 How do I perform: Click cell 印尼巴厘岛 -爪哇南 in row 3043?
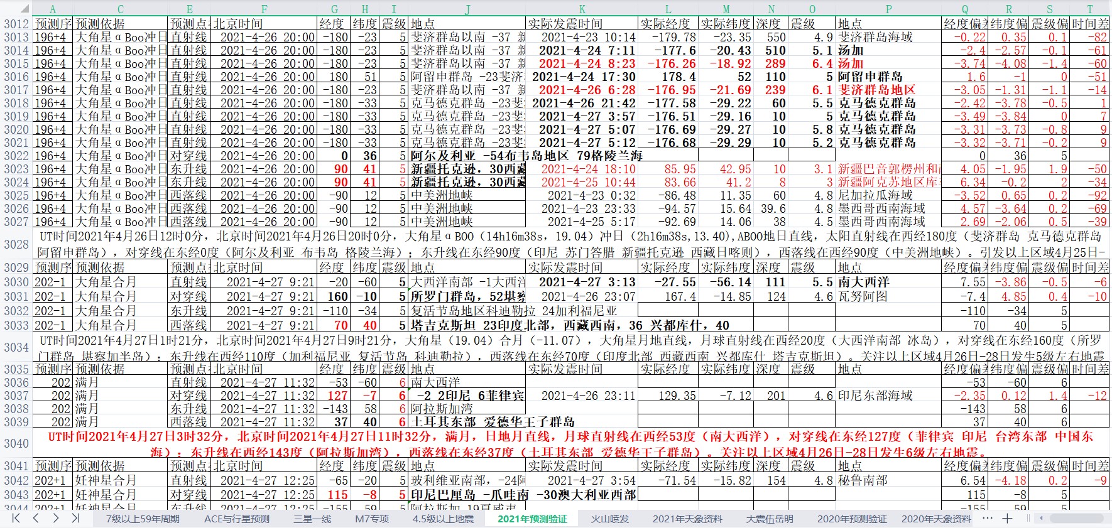(467, 495)
